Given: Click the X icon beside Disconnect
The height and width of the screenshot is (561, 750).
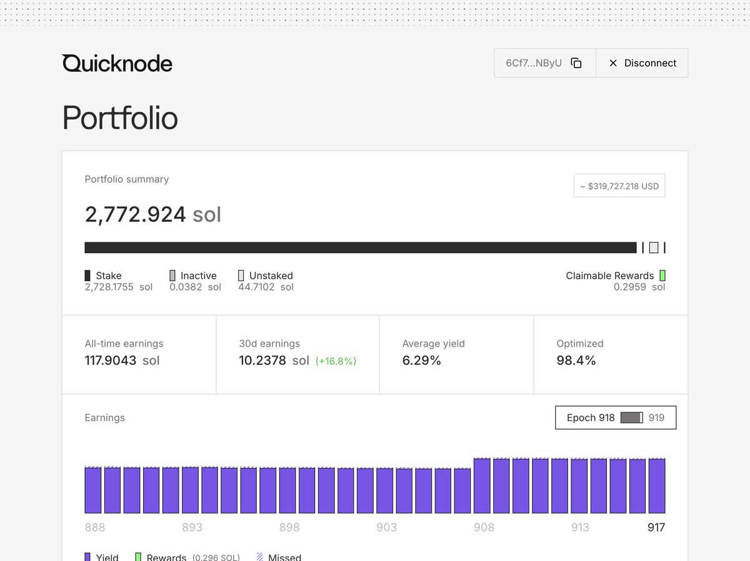Looking at the screenshot, I should (612, 63).
